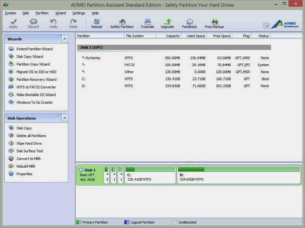
Task: Select C: 130.41GB block in disk map
Action: (x=150, y=175)
